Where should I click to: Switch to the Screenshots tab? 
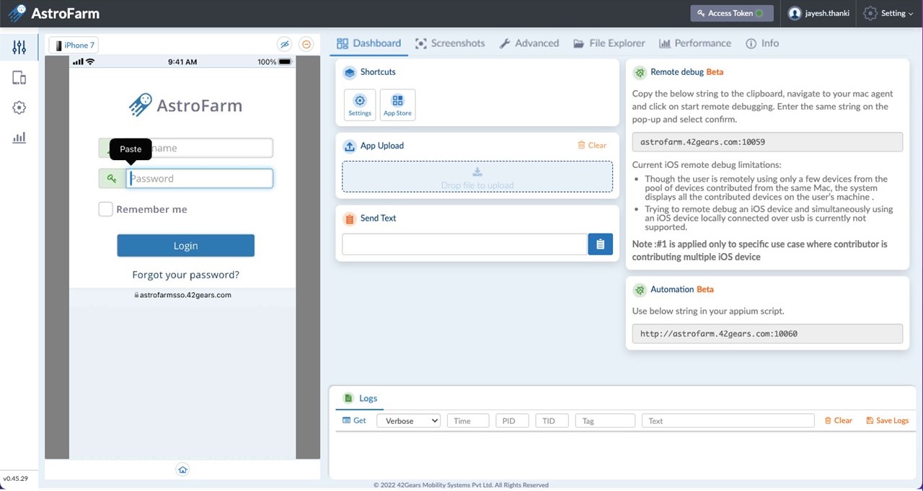coord(450,43)
